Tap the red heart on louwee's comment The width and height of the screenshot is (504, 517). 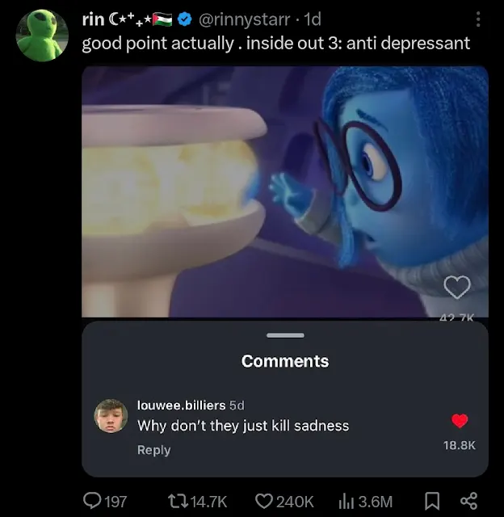[460, 421]
